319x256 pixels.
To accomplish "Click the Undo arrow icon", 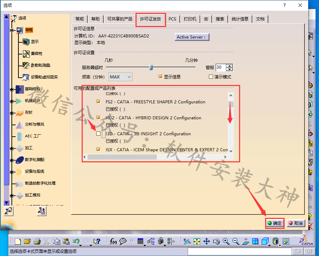I will (x=76, y=241).
